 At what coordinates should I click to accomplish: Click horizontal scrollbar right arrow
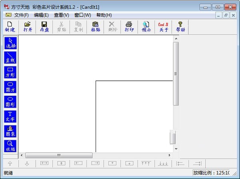click(169, 155)
